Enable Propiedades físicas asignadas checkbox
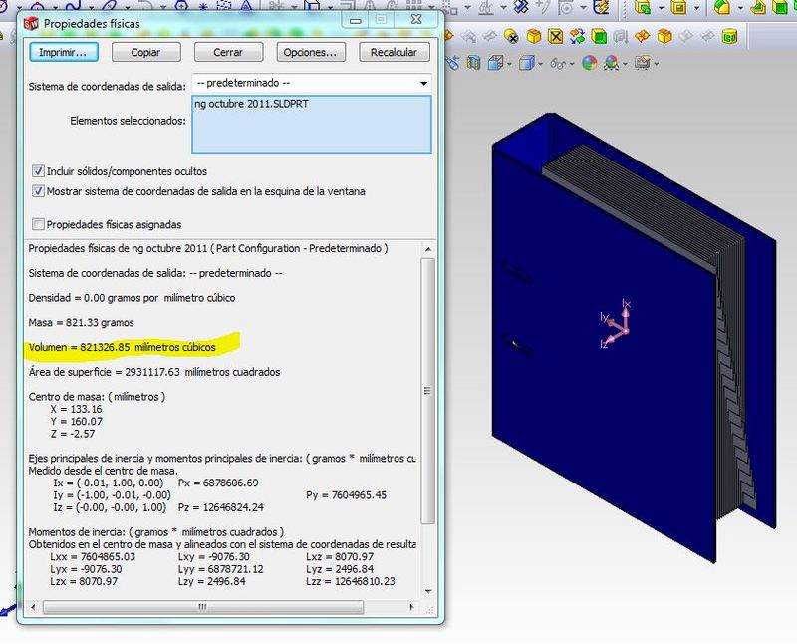The height and width of the screenshot is (644, 797). coord(39,224)
